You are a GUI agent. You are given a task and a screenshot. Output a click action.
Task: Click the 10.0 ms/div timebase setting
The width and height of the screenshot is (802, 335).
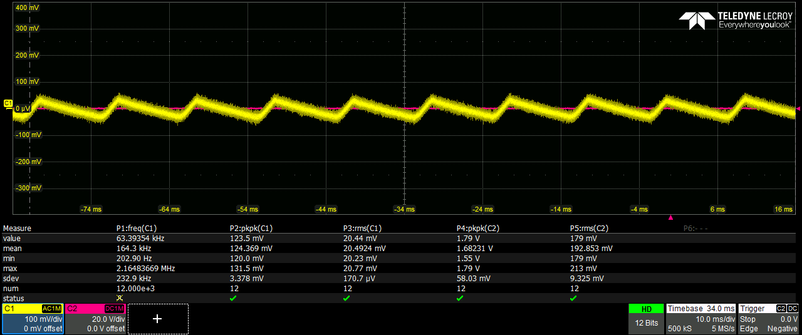(x=714, y=319)
